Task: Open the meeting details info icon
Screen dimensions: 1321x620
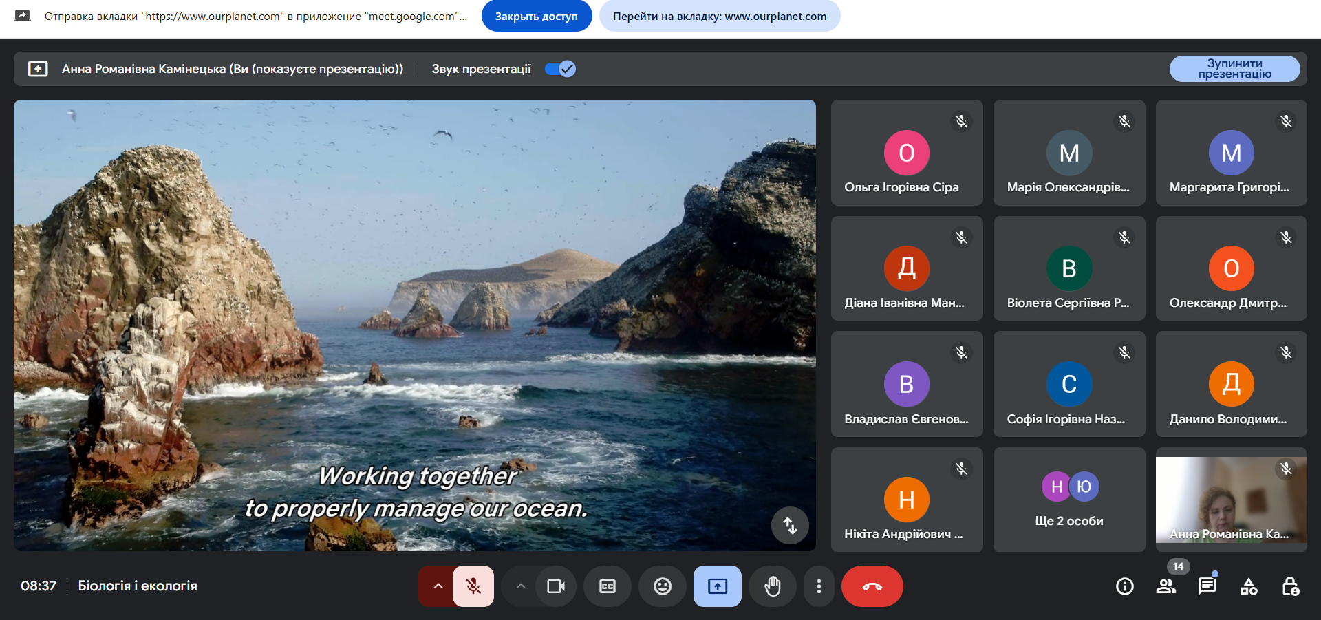Action: coord(1124,586)
